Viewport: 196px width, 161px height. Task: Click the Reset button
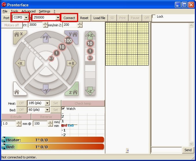pos(84,18)
